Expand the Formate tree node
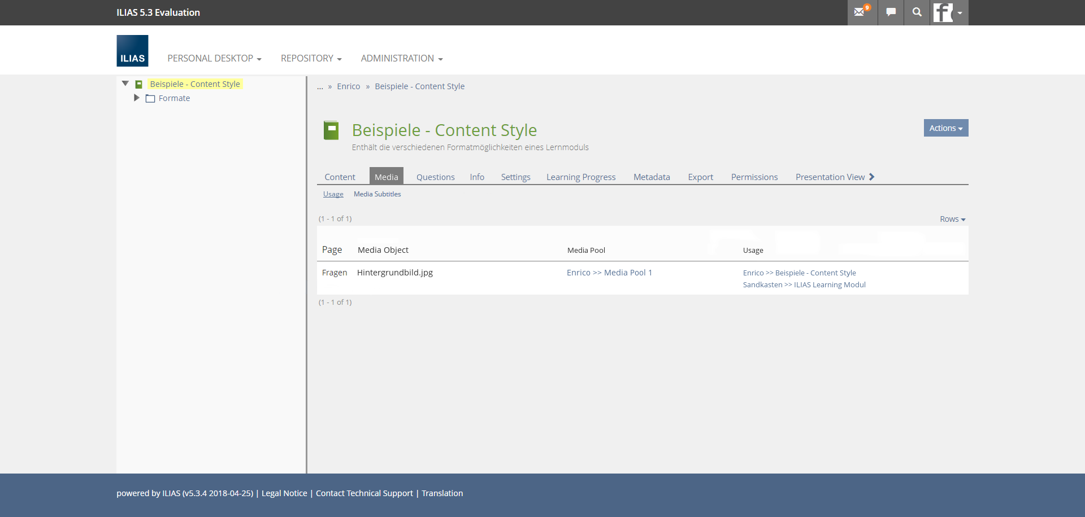1085x517 pixels. [x=136, y=98]
